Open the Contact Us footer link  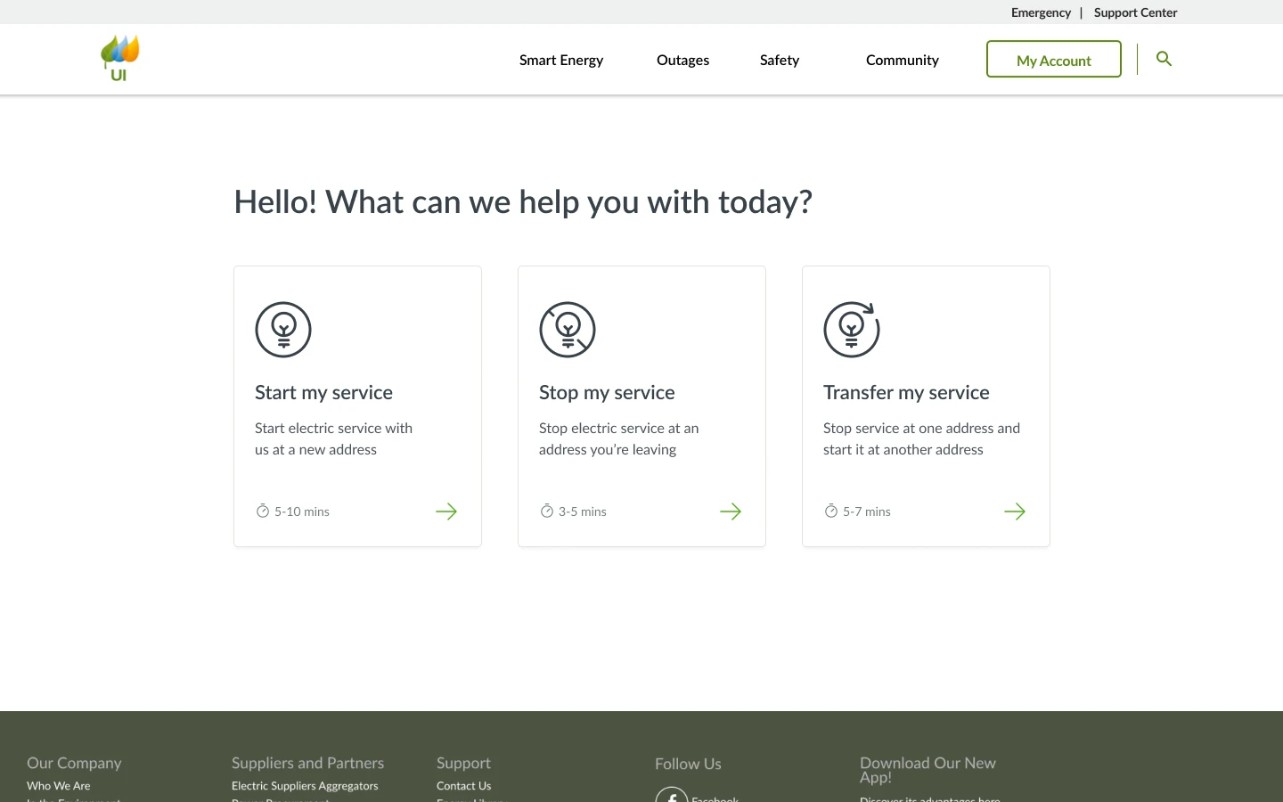coord(464,786)
